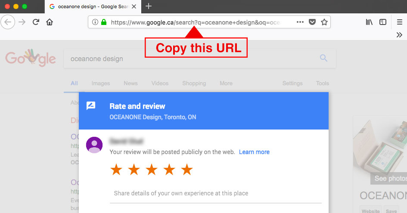Click the Rate and review heading
This screenshot has height=213, width=407.
(137, 106)
